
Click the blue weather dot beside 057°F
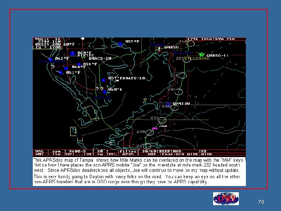pyautogui.click(x=103, y=80)
